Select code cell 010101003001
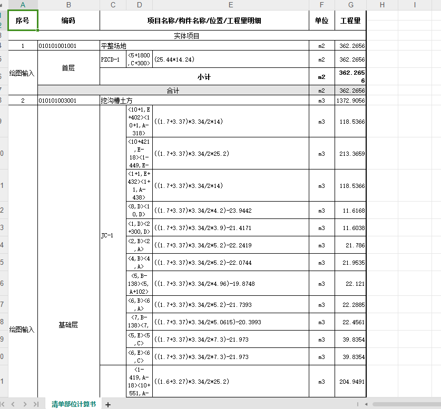The height and width of the screenshot is (409, 441). (68, 101)
